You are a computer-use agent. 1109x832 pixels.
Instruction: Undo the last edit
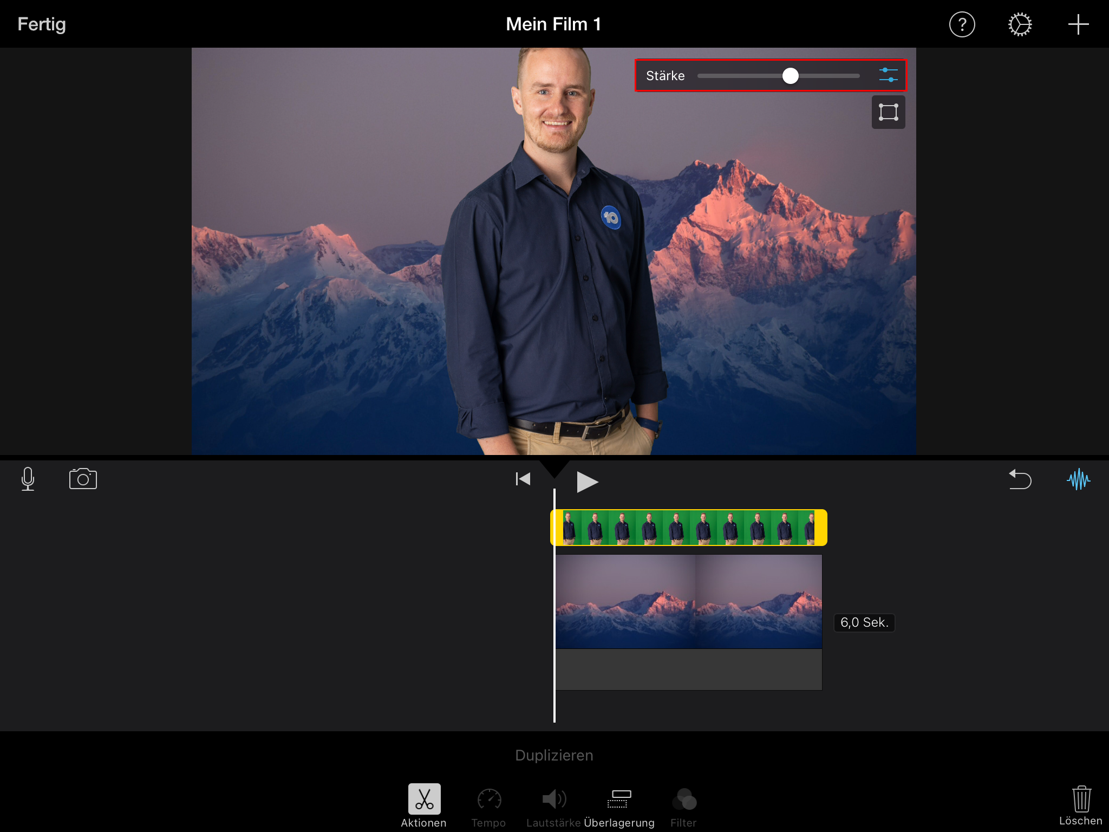pos(1020,480)
